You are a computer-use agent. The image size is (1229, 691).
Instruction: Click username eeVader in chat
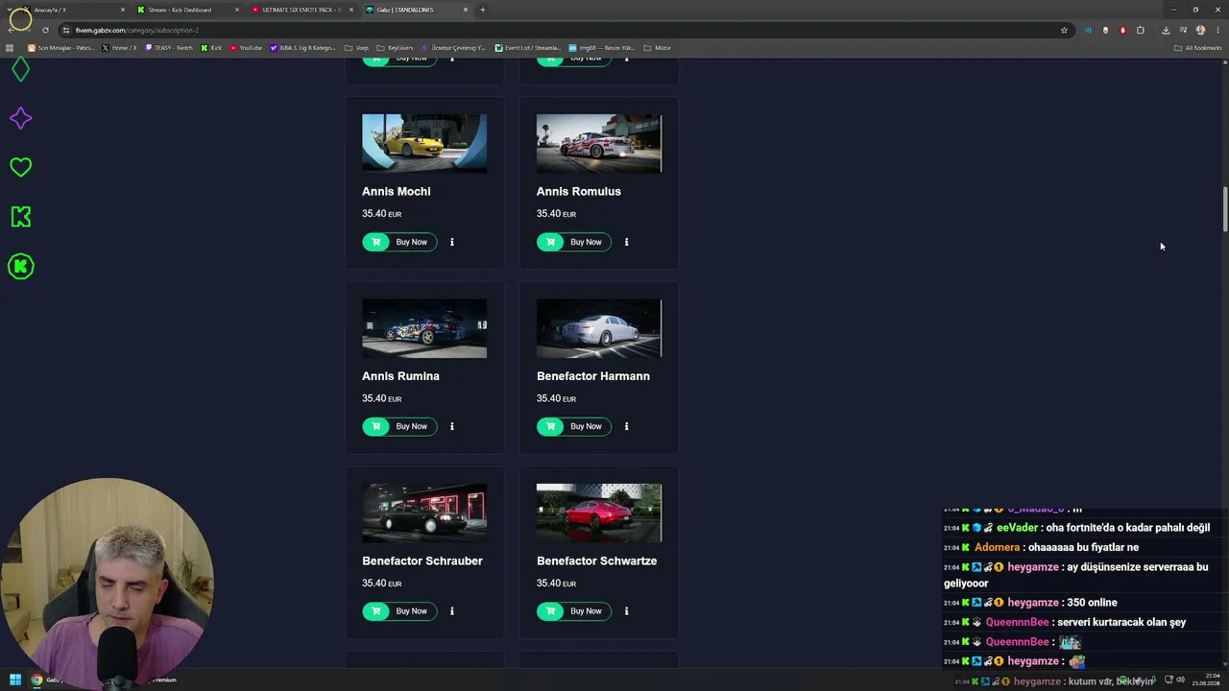click(x=1017, y=528)
